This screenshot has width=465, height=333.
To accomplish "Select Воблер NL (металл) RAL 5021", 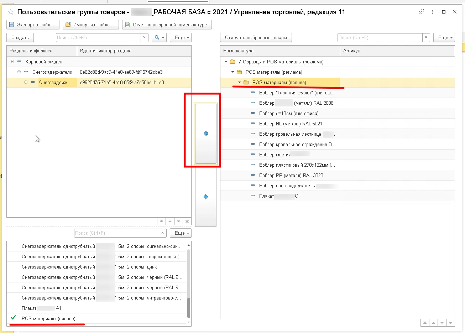I will (338, 124).
